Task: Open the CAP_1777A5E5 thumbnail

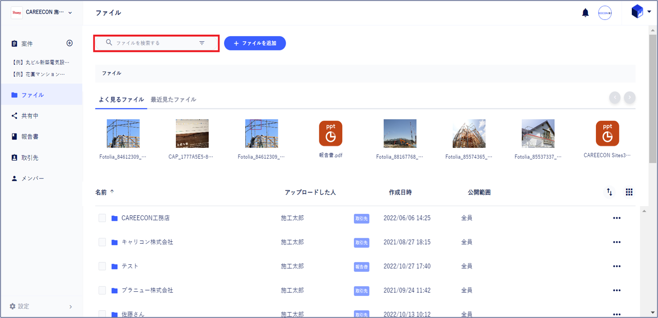Action: coord(192,134)
